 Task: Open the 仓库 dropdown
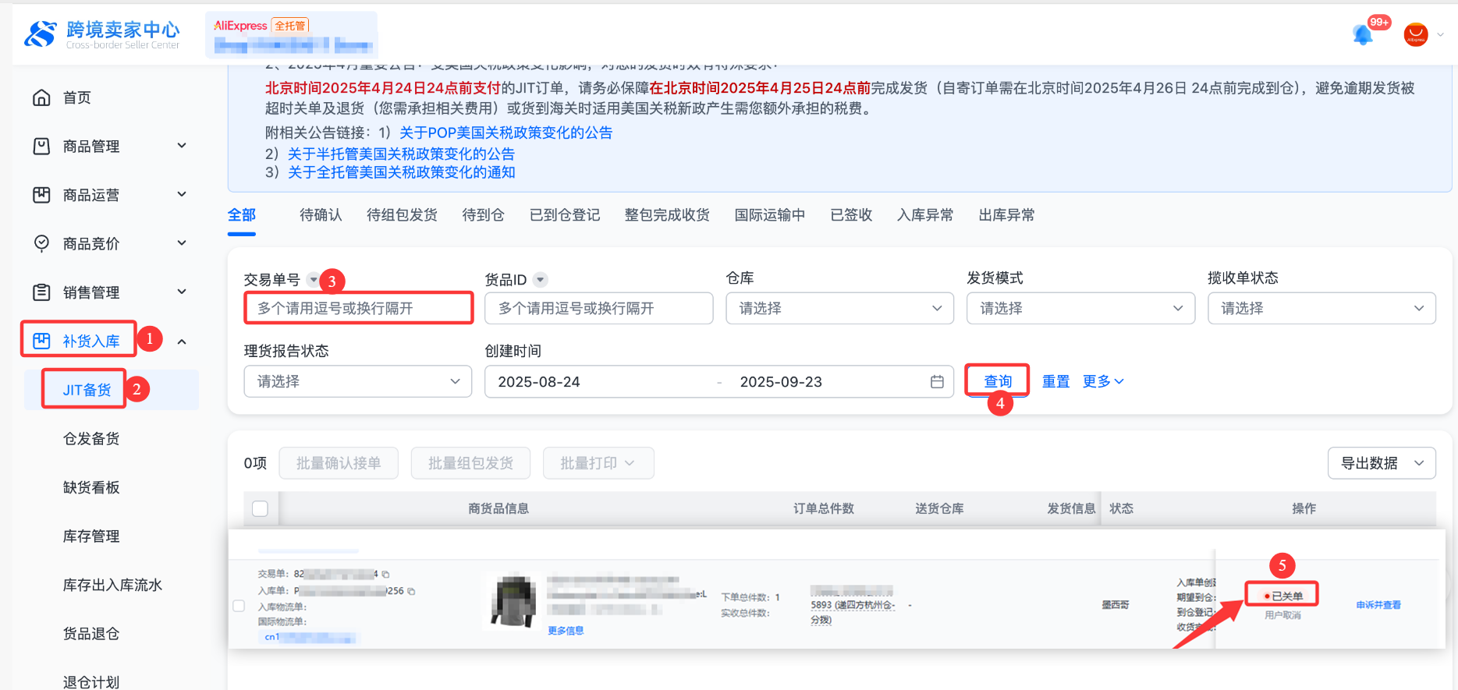tap(839, 309)
